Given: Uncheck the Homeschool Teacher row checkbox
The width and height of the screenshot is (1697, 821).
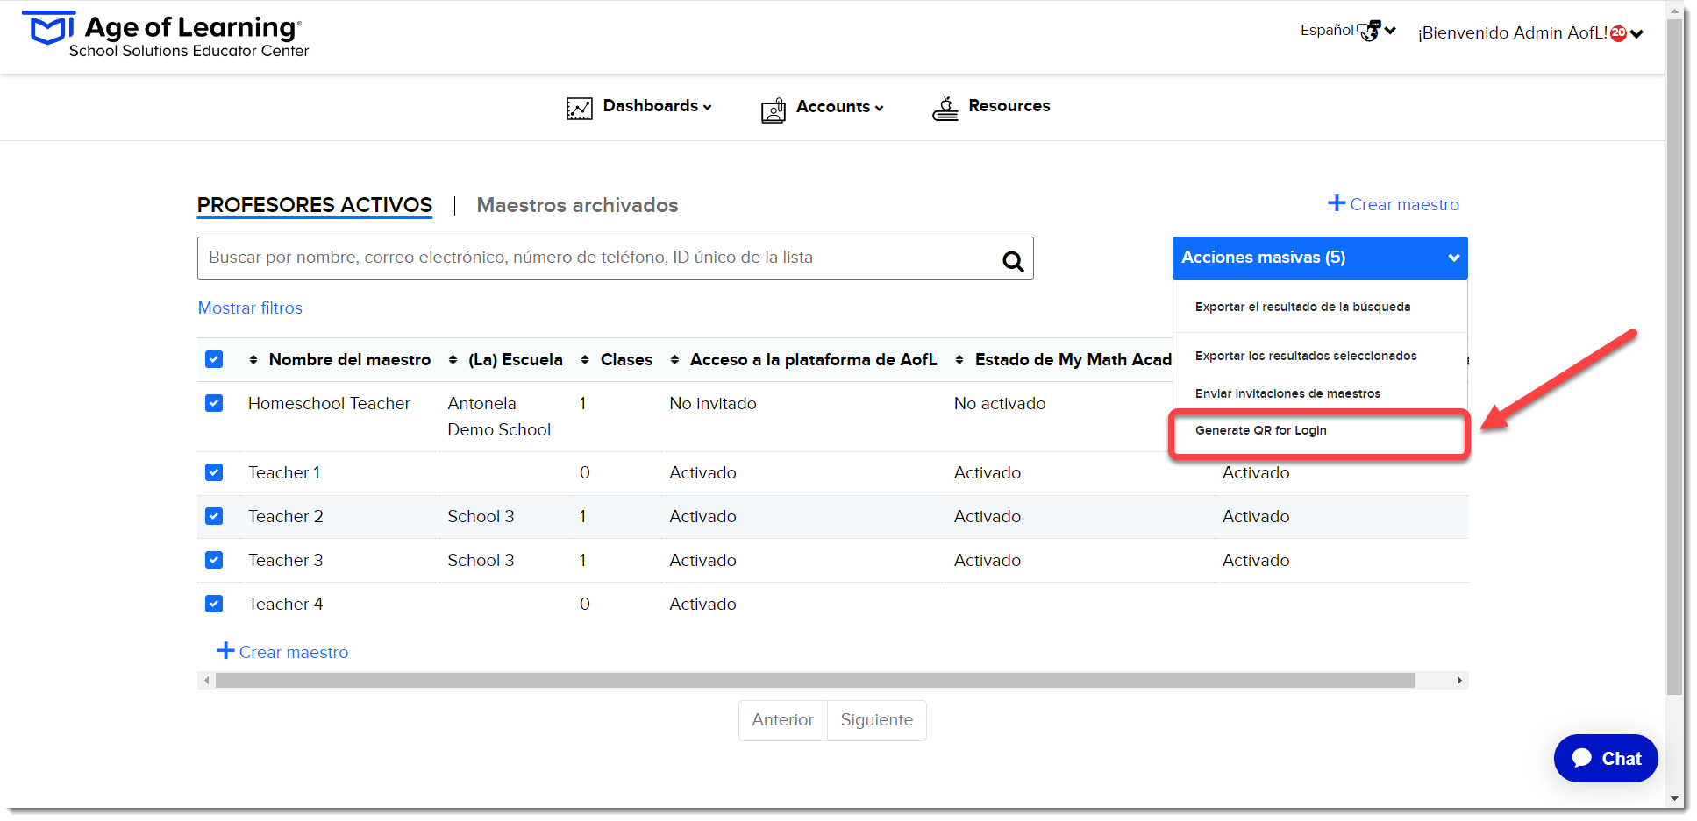Looking at the screenshot, I should coord(214,403).
